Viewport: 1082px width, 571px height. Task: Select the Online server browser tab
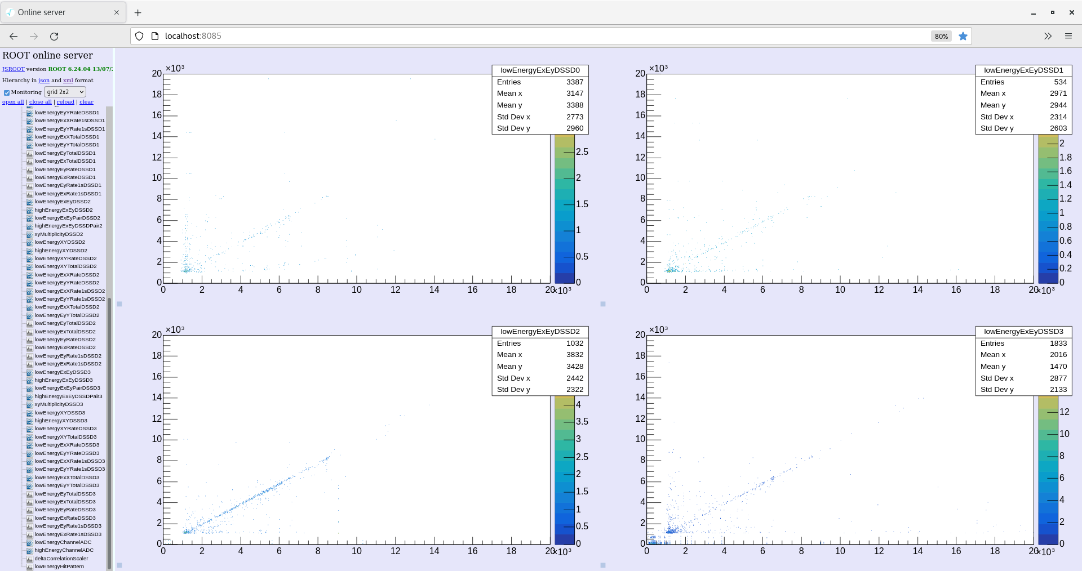pos(62,12)
